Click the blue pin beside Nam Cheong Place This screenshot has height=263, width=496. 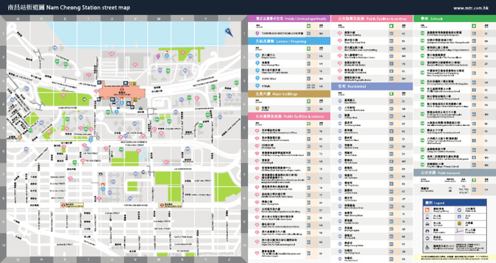[257, 63]
